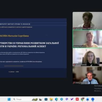Select Andriy Klalevskyy video tile

click(87, 75)
